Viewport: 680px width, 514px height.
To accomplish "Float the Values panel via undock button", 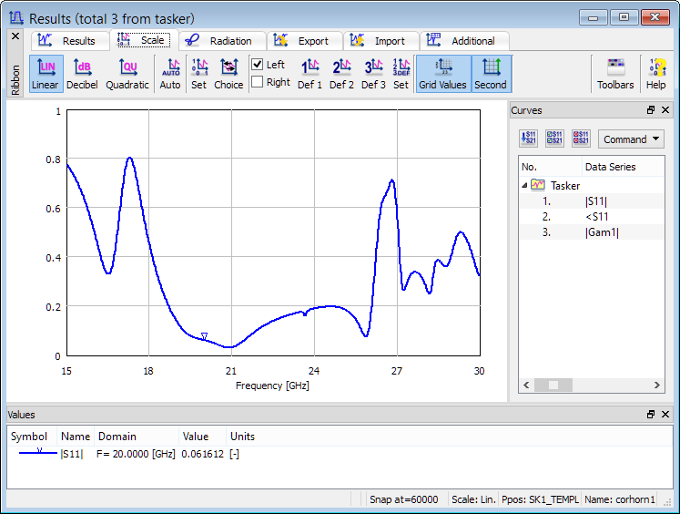I will point(651,415).
